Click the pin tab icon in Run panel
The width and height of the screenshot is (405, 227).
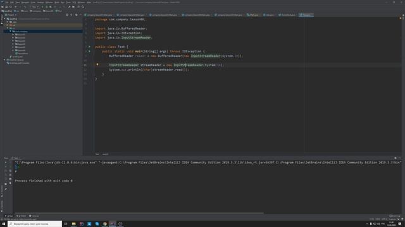pos(6,189)
